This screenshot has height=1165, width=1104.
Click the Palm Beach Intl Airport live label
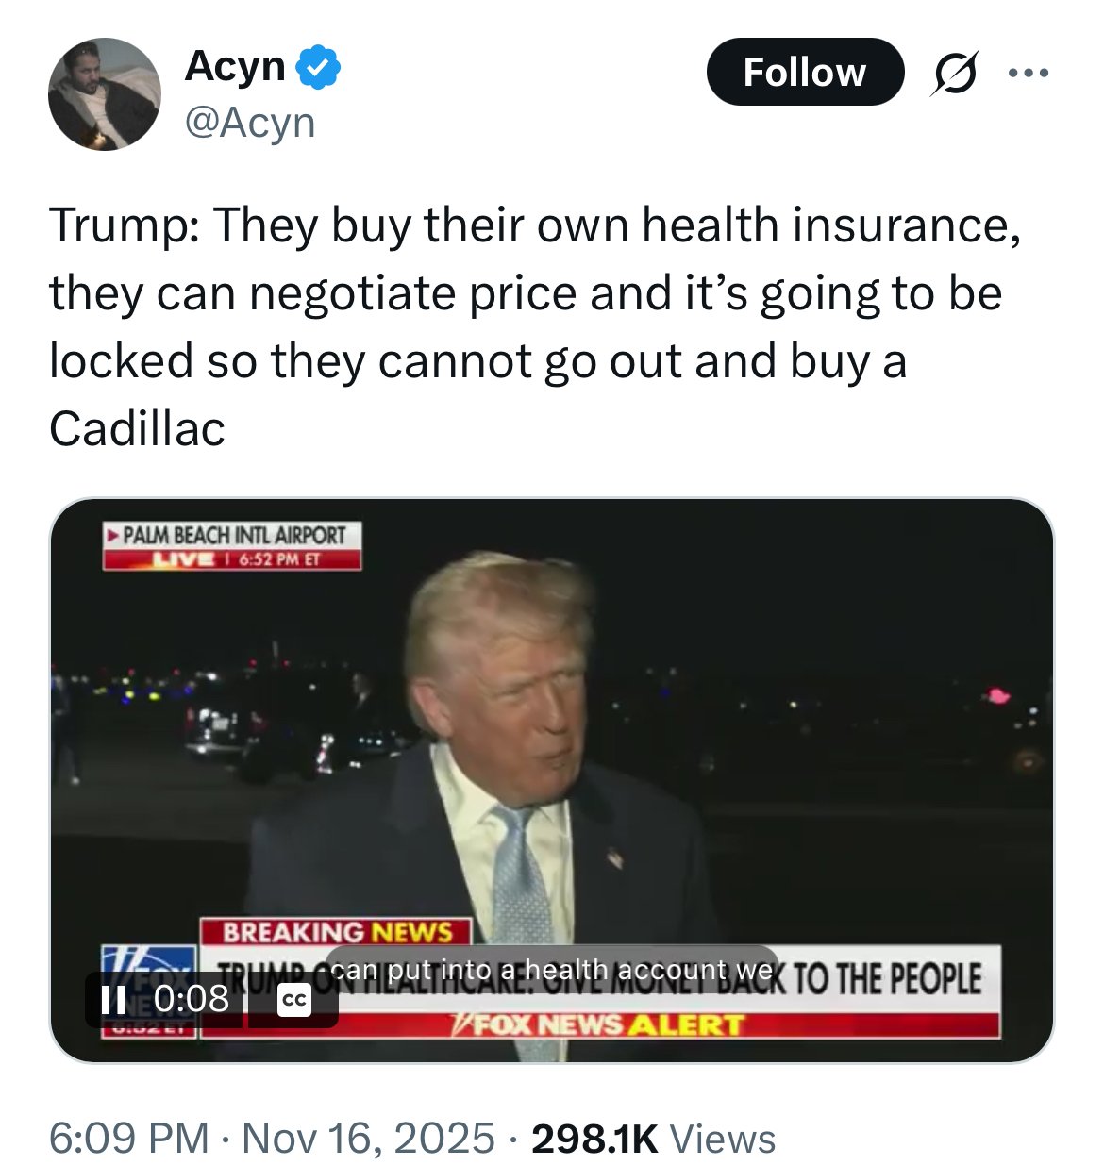coord(232,546)
